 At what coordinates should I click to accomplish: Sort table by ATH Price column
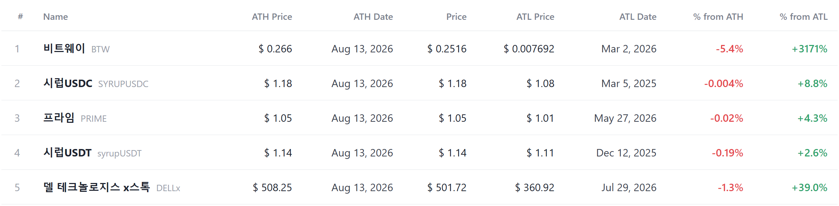coord(272,17)
